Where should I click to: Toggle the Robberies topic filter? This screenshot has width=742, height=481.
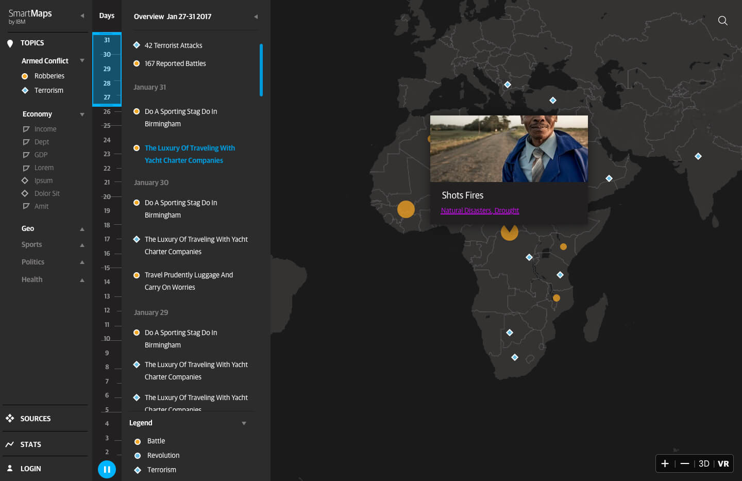click(x=25, y=76)
